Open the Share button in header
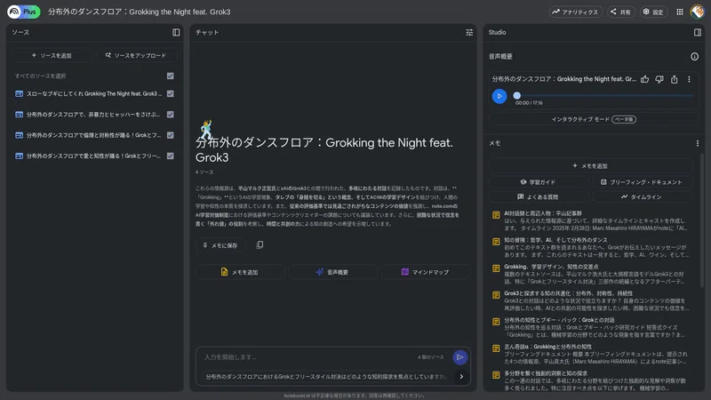 click(620, 12)
